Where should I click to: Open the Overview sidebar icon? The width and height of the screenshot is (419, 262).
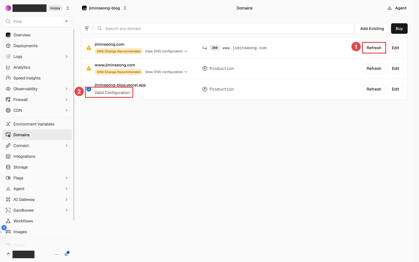pyautogui.click(x=8, y=35)
